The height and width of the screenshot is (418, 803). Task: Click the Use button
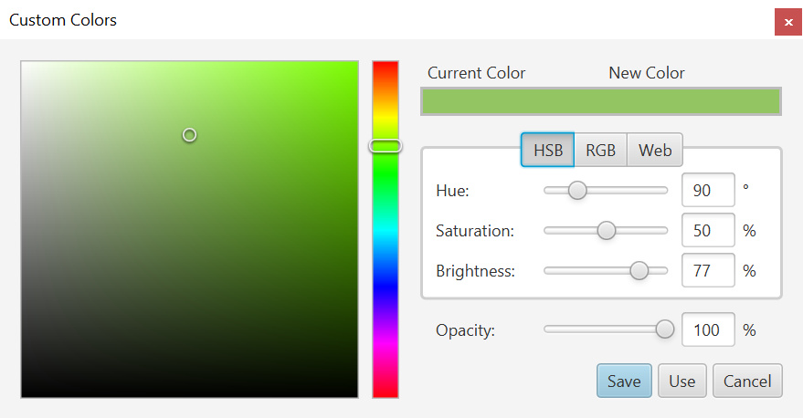point(681,381)
